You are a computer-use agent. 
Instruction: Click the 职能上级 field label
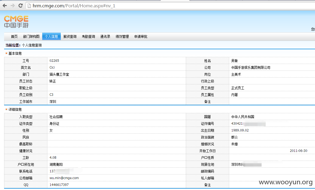pyautogui.click(x=26, y=88)
